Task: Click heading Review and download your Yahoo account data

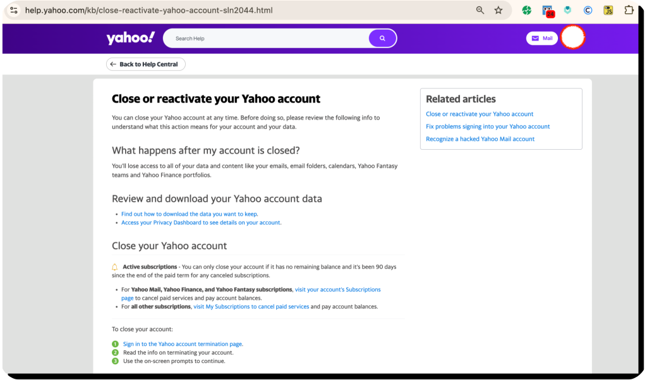Action: [x=217, y=199]
